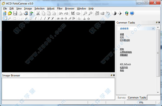Click the 打开最近的 link

click(x=125, y=40)
